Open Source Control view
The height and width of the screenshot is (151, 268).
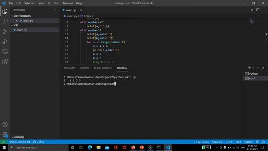click(x=5, y=31)
